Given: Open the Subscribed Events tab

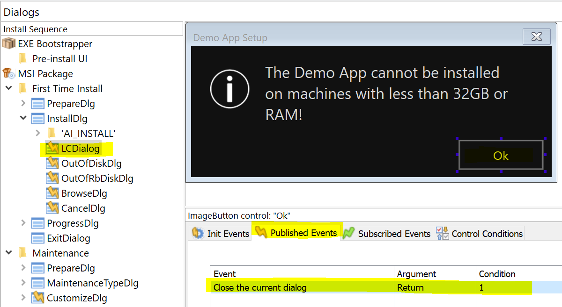Looking at the screenshot, I should click(x=387, y=234).
